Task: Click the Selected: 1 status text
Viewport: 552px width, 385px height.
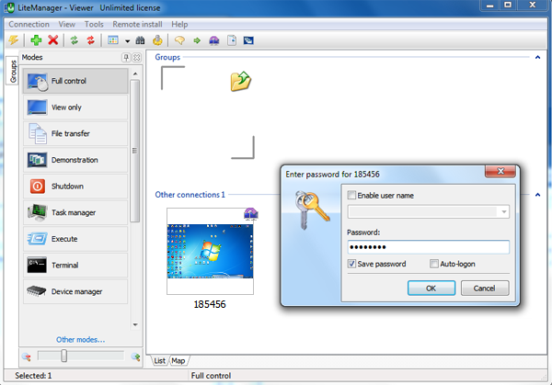Action: pos(33,376)
